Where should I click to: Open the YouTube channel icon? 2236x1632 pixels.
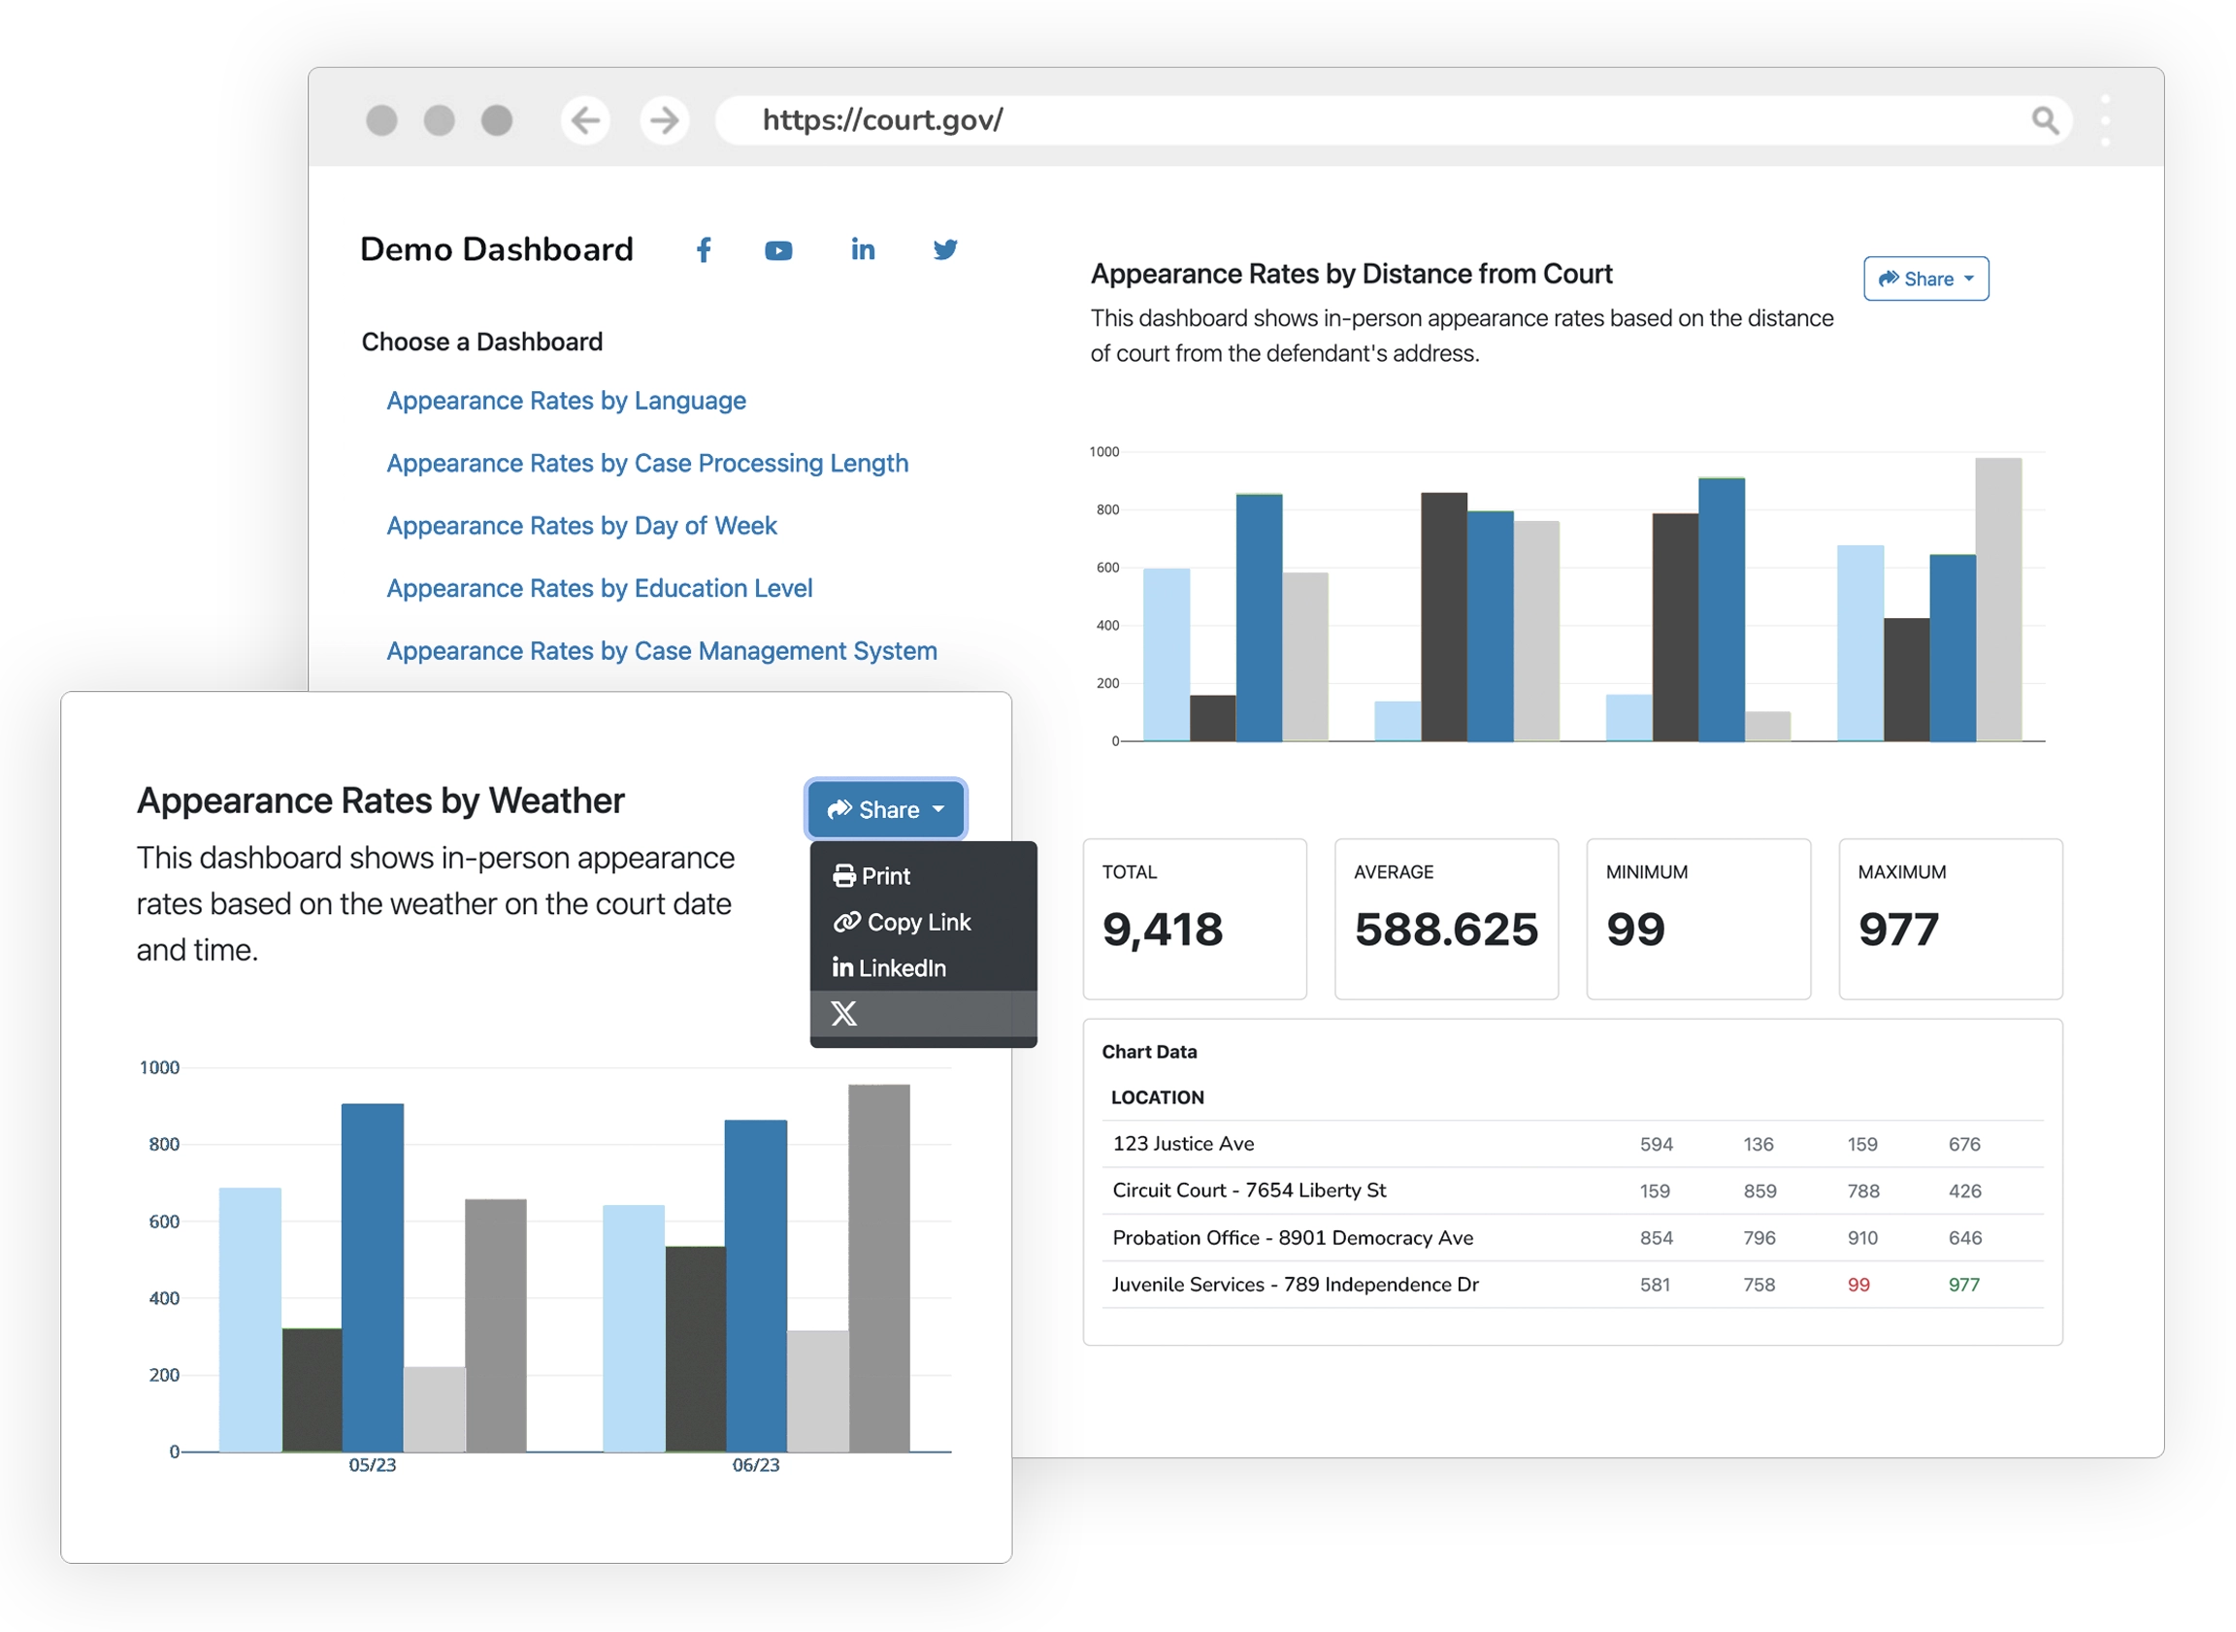(779, 250)
